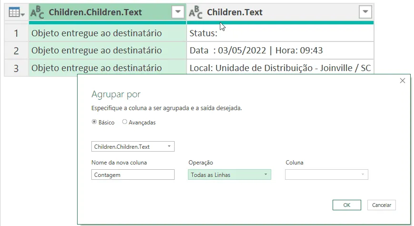Image resolution: width=414 pixels, height=226 pixels.
Task: Open the disabled Coluna dropdown
Action: (x=326, y=175)
